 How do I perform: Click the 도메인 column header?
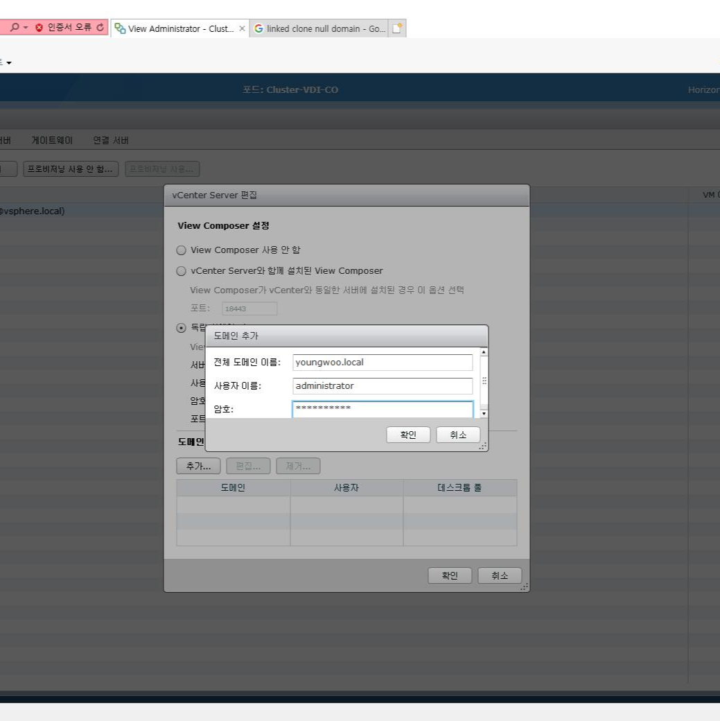click(233, 488)
